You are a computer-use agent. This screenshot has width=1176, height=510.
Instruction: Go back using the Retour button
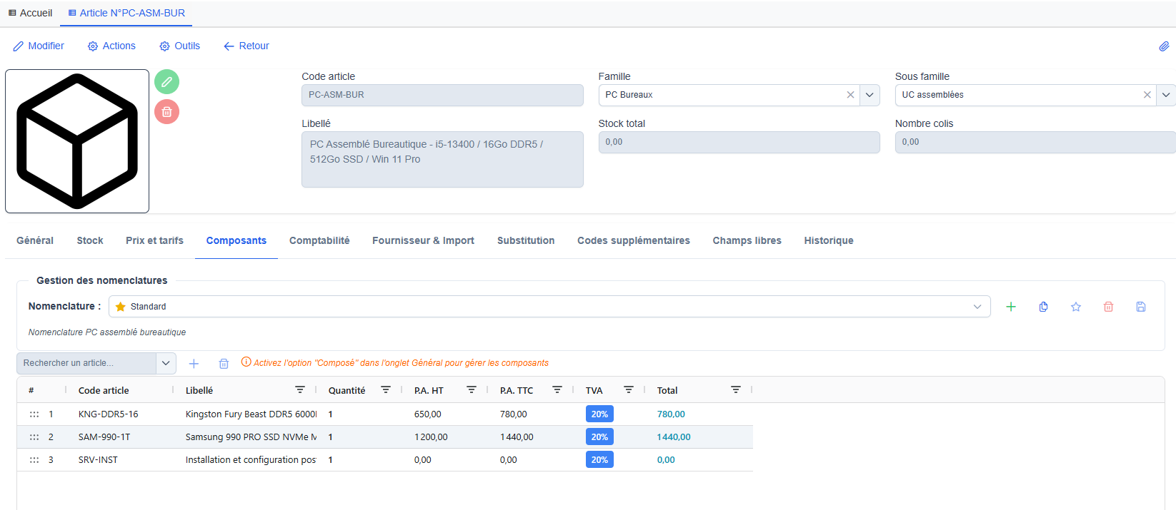[246, 46]
